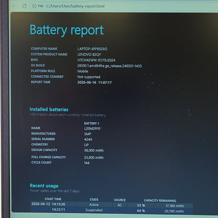Image resolution: width=218 pixels, height=218 pixels.
Task: Select start time 2026-06-13 14:13:26
Action: click(48, 204)
